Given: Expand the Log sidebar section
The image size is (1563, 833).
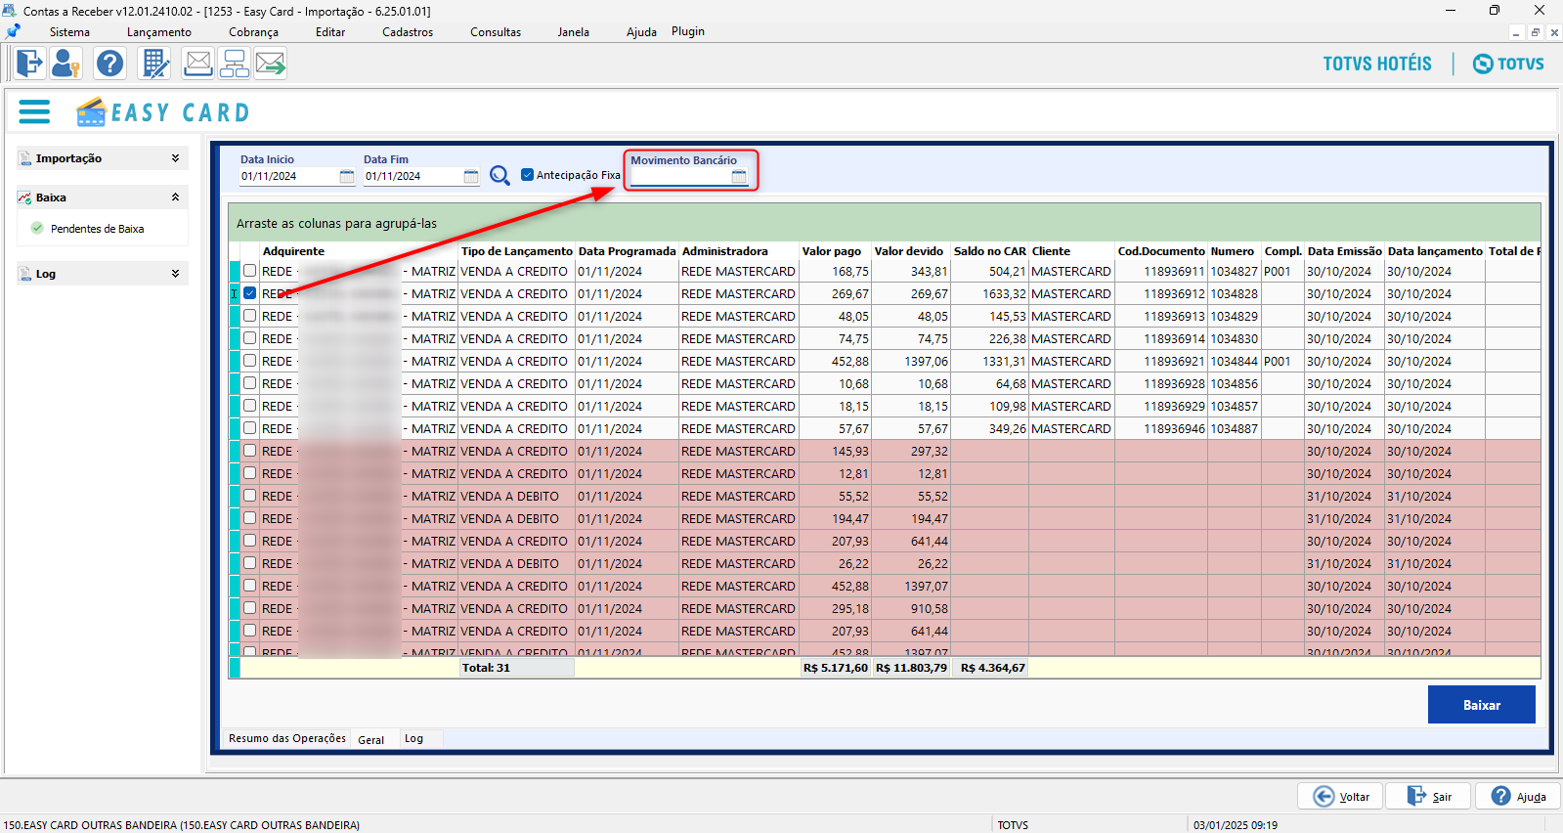Looking at the screenshot, I should [x=175, y=274].
